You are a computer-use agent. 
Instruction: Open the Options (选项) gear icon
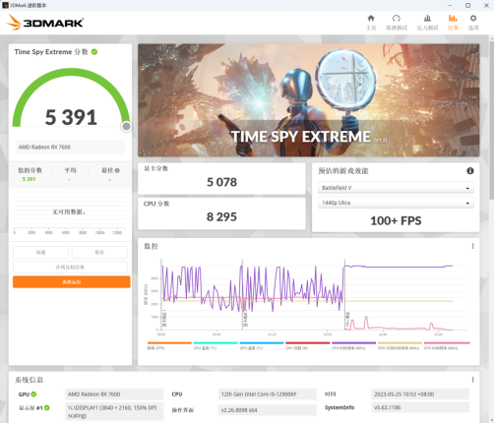(473, 22)
